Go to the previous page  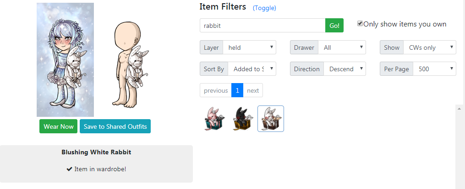[x=216, y=90]
